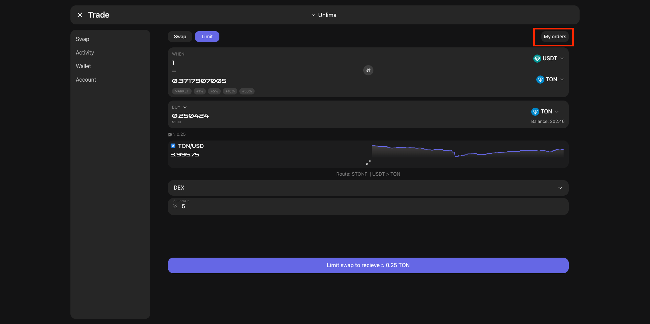Open the Unlima wallet selector
Screen dimensions: 650x324
324,15
